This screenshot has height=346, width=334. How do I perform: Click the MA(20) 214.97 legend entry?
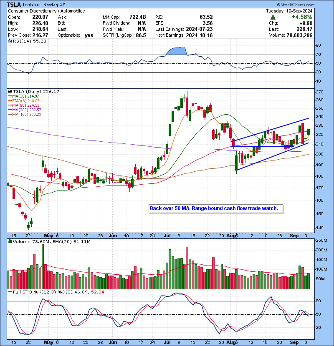(23, 96)
